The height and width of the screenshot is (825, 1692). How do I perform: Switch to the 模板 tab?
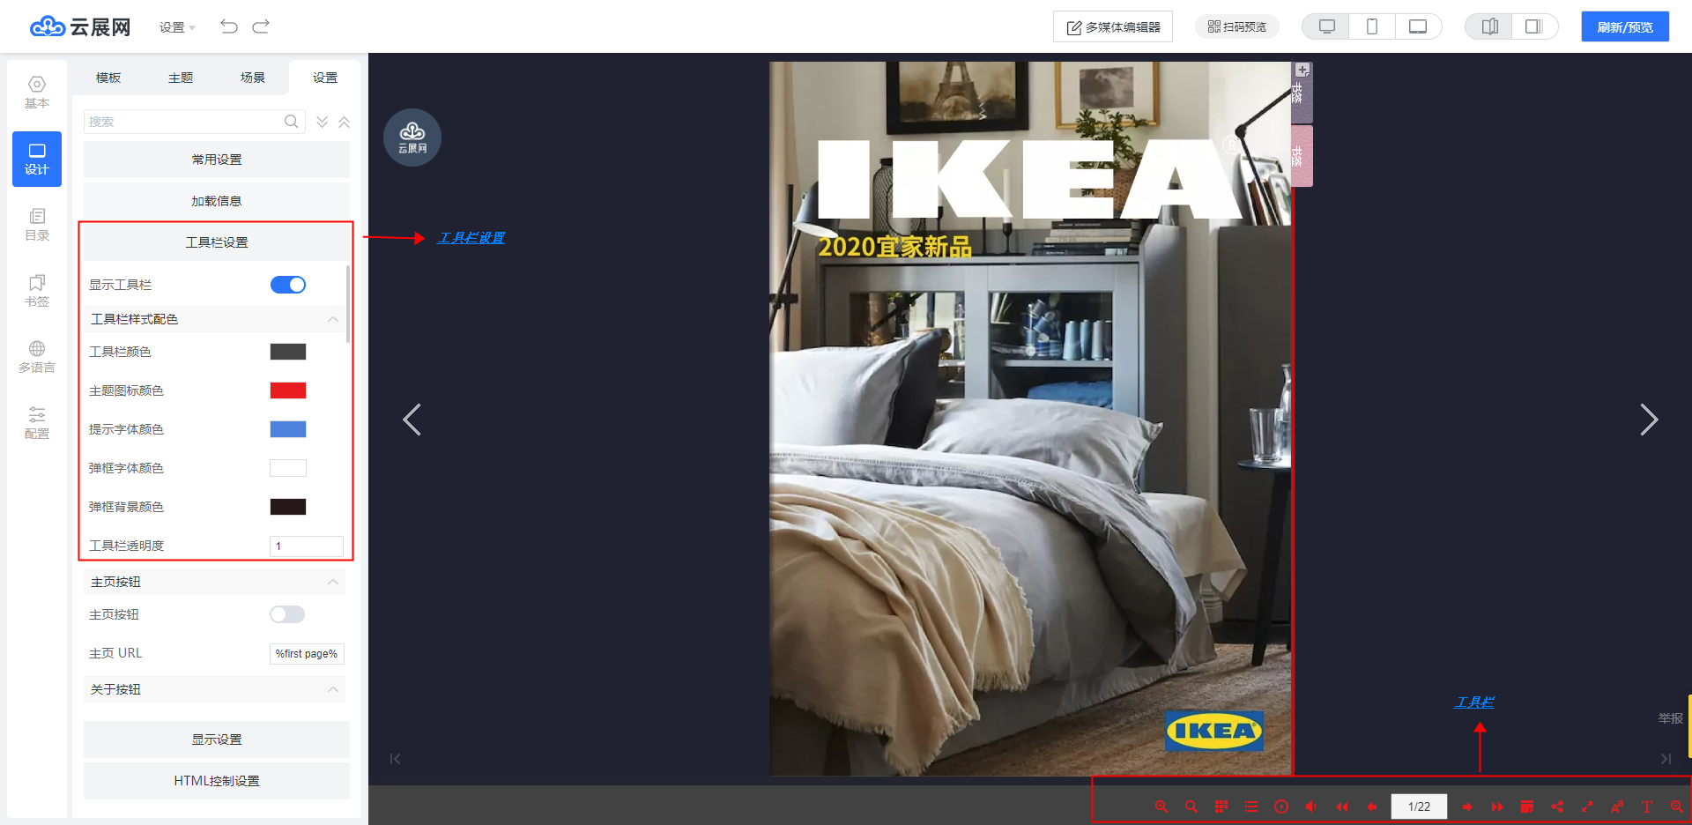(x=108, y=78)
